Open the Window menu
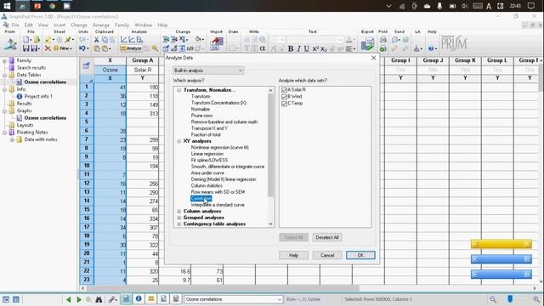Image resolution: width=544 pixels, height=306 pixels. (x=144, y=25)
